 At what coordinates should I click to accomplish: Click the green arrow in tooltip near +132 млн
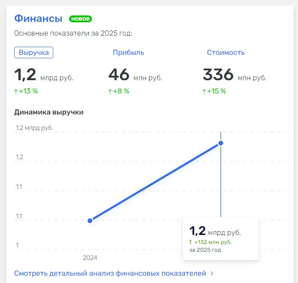tap(191, 242)
